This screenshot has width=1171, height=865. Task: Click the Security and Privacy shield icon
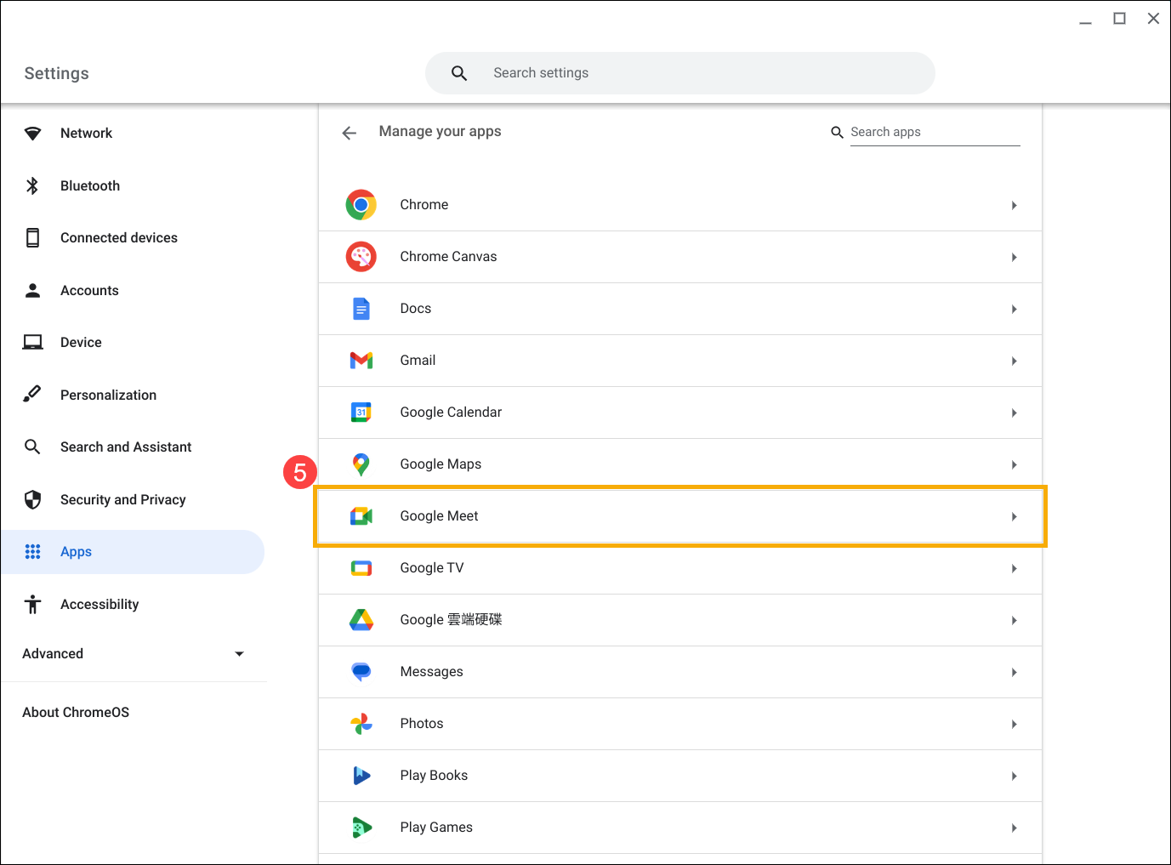point(33,499)
